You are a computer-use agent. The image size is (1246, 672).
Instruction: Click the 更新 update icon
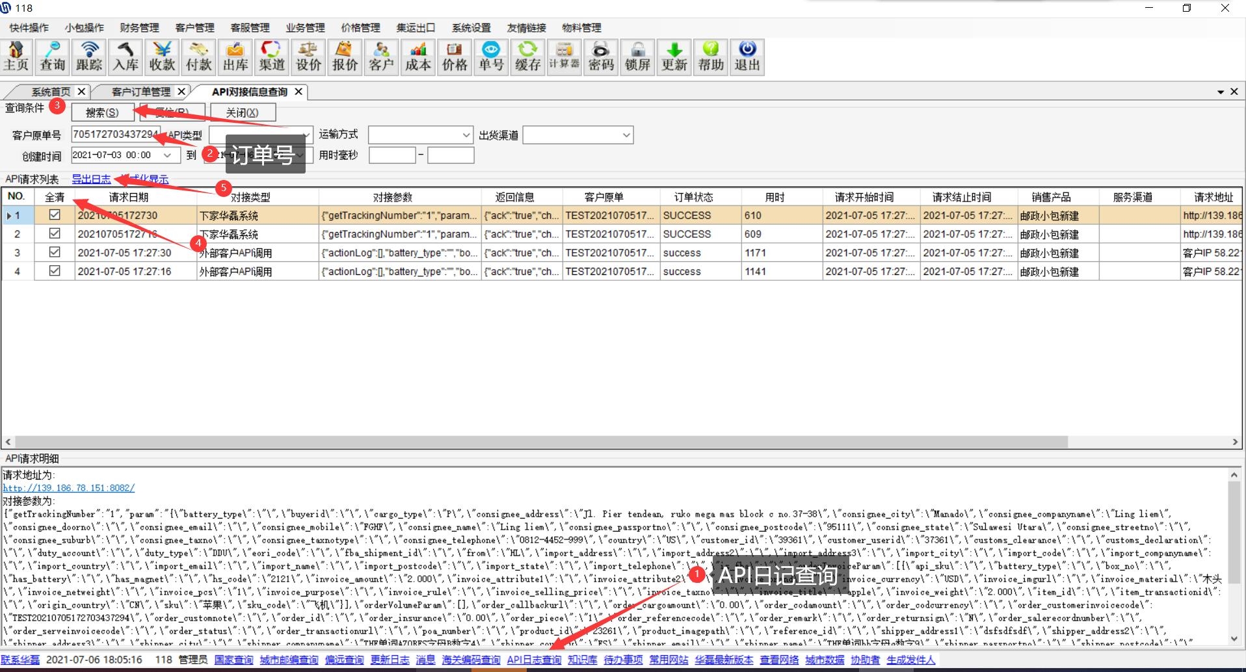pyautogui.click(x=674, y=57)
